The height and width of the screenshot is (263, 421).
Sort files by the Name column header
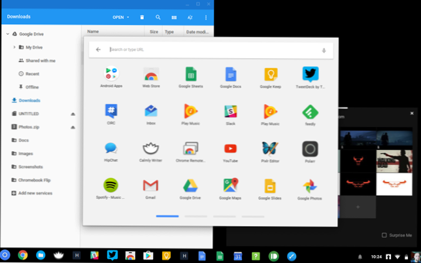pos(93,31)
